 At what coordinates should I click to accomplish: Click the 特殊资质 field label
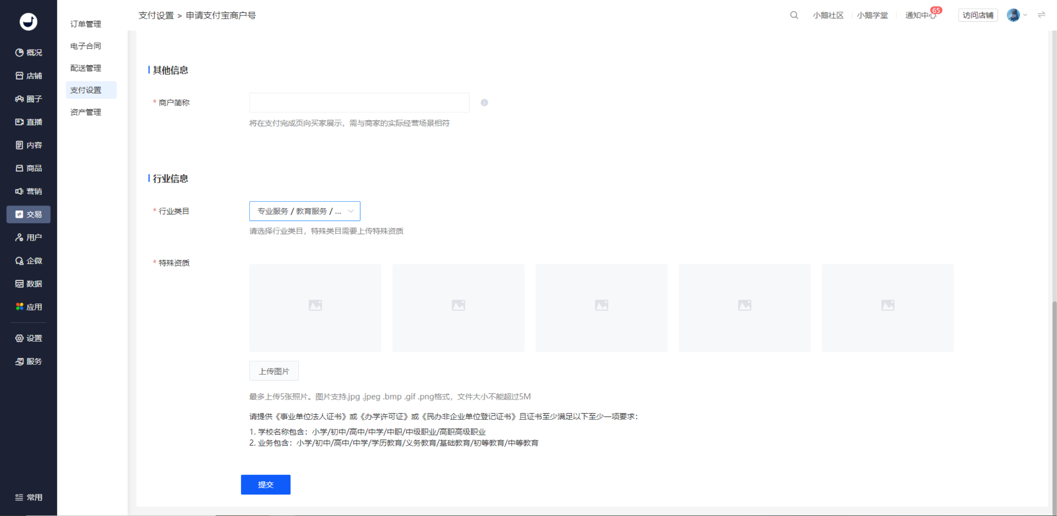pyautogui.click(x=174, y=262)
